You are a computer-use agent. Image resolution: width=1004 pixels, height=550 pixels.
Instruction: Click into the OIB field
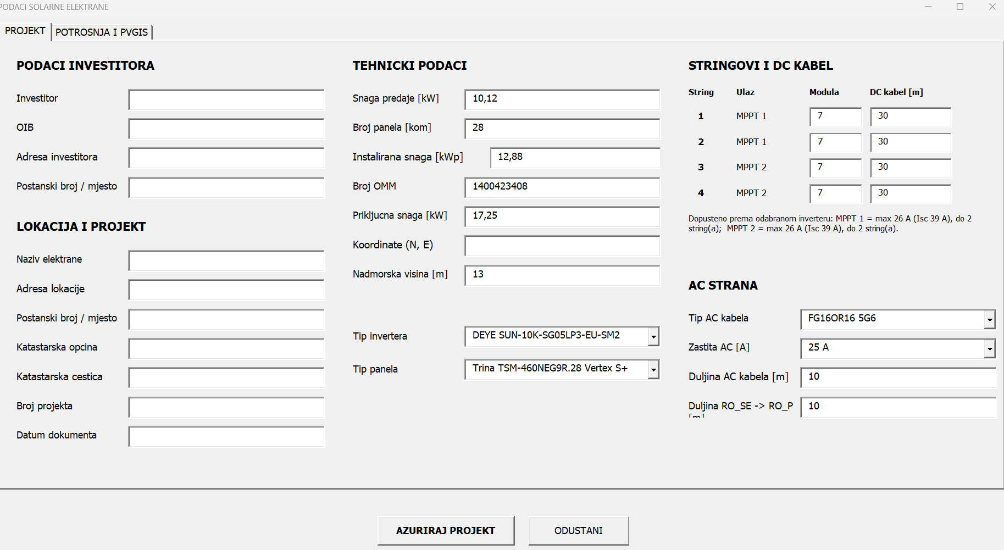[226, 129]
